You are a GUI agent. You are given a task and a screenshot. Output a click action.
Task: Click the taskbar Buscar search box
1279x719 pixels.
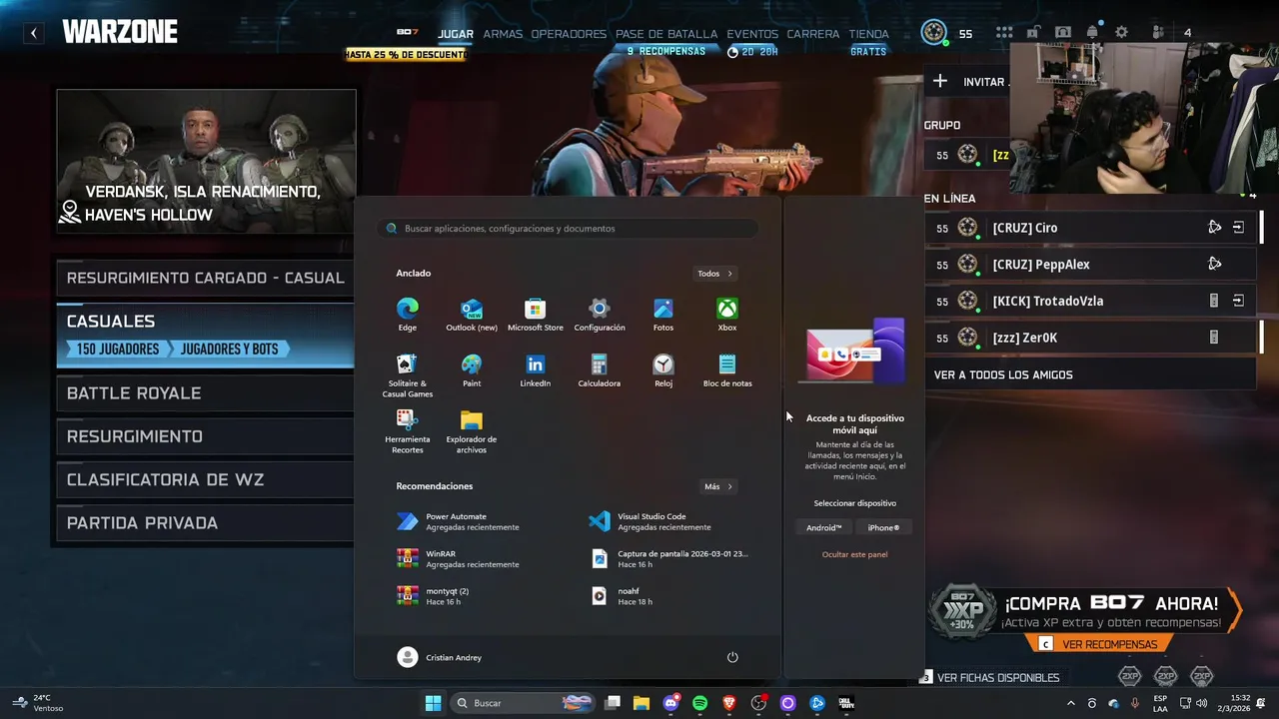pos(522,703)
